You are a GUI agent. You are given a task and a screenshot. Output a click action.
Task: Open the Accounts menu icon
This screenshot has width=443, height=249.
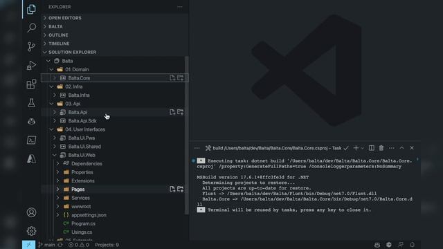click(x=31, y=212)
